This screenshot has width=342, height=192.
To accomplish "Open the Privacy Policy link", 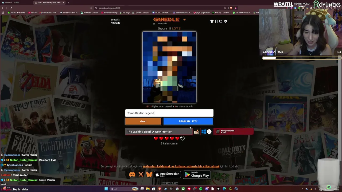I will click(x=169, y=183).
